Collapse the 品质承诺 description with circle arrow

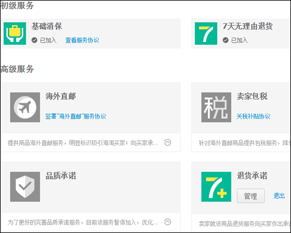coord(168,222)
